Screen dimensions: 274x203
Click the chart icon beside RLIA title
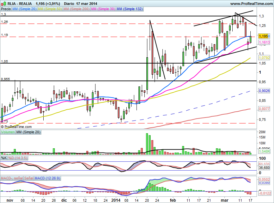pyautogui.click(x=4, y=3)
